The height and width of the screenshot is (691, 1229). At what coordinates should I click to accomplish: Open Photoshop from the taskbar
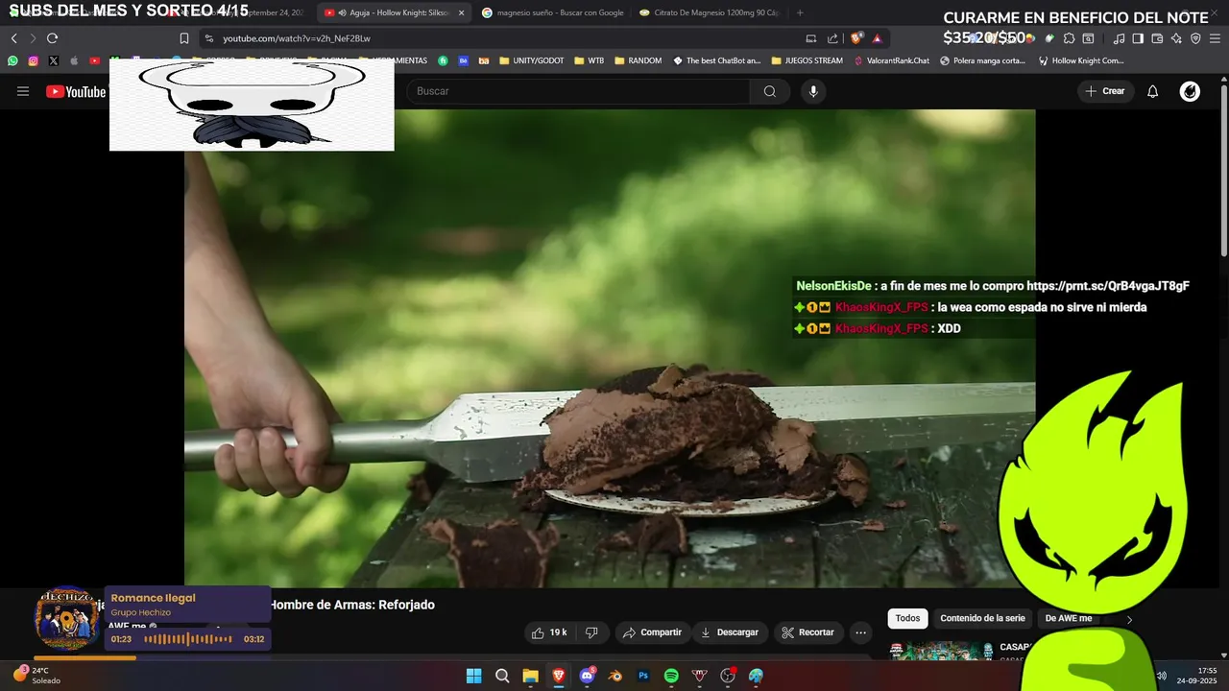[643, 676]
